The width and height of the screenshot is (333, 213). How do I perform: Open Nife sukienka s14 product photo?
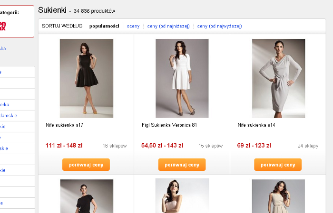pyautogui.click(x=278, y=78)
